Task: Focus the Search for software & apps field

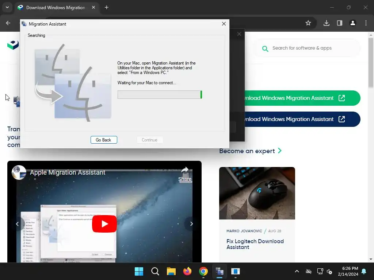Action: point(308,48)
